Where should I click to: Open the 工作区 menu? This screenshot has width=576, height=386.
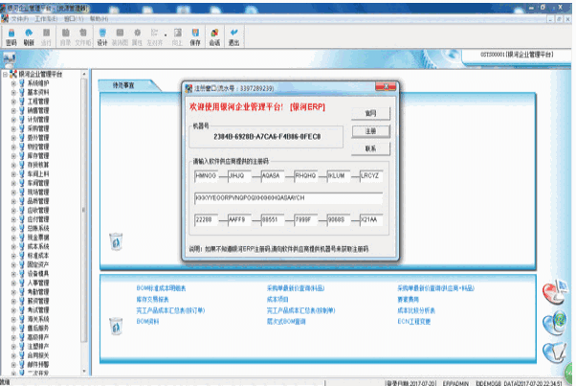coord(46,19)
